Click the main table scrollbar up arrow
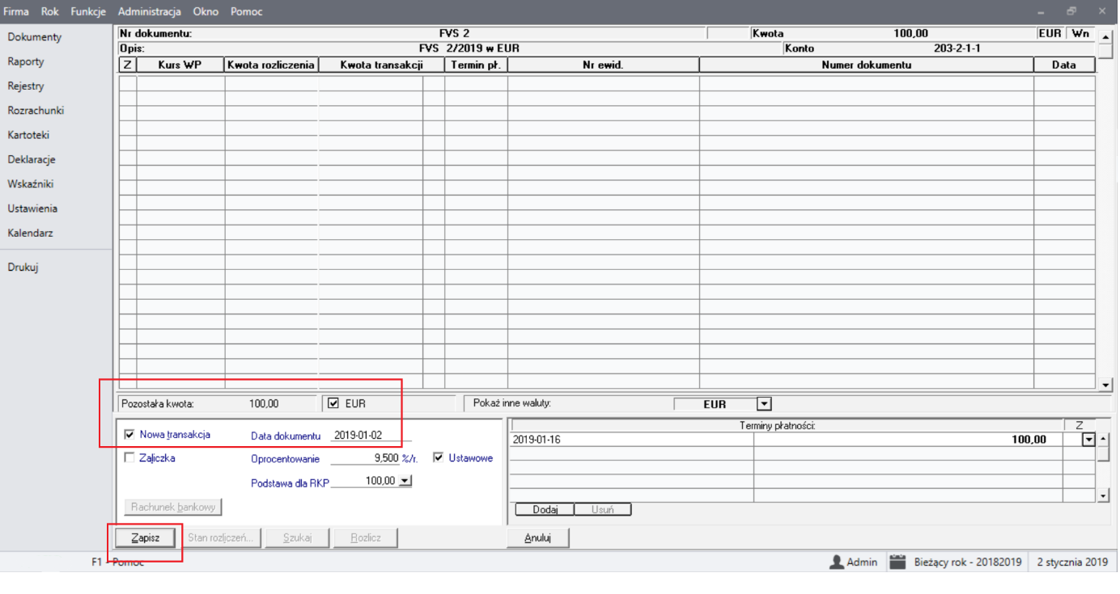This screenshot has height=594, width=1120. point(1105,36)
